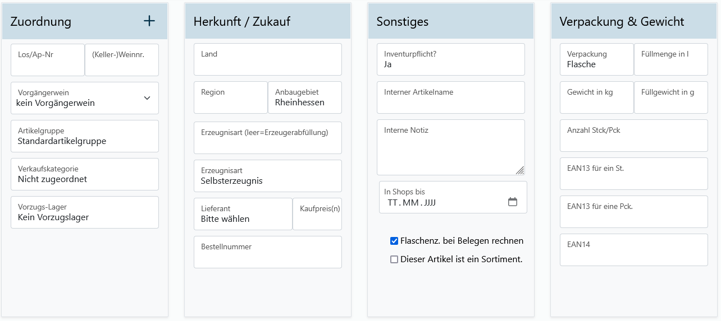Open the Artikelgruppe dropdown
The image size is (721, 321).
(x=85, y=136)
